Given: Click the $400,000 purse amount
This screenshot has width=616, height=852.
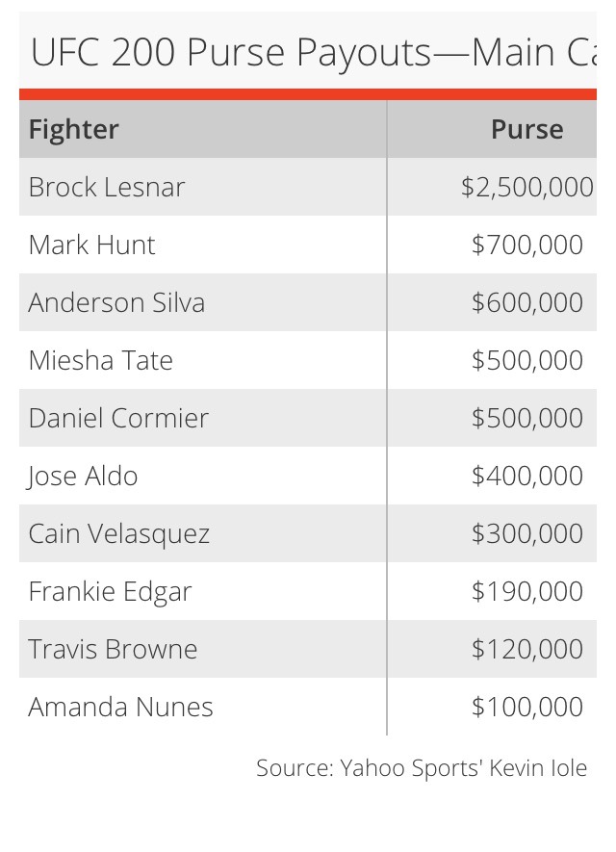Looking at the screenshot, I should click(x=526, y=477).
